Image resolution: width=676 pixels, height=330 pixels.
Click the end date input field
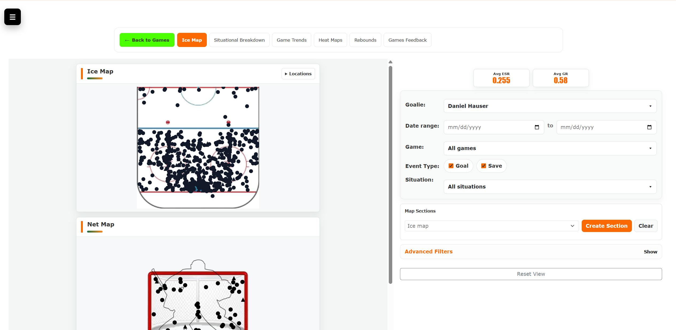pos(606,127)
